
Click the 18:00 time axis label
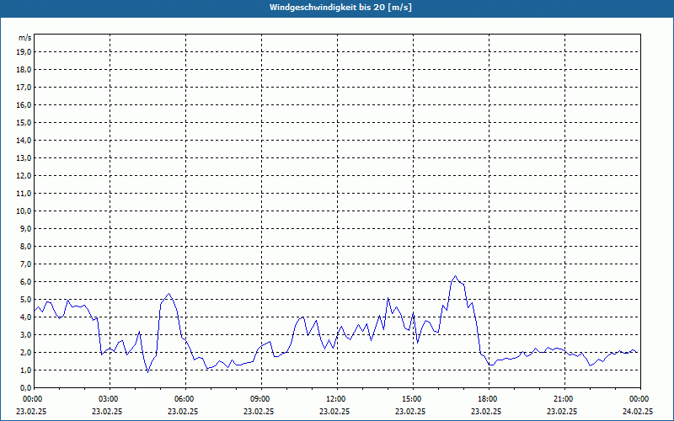pos(487,398)
